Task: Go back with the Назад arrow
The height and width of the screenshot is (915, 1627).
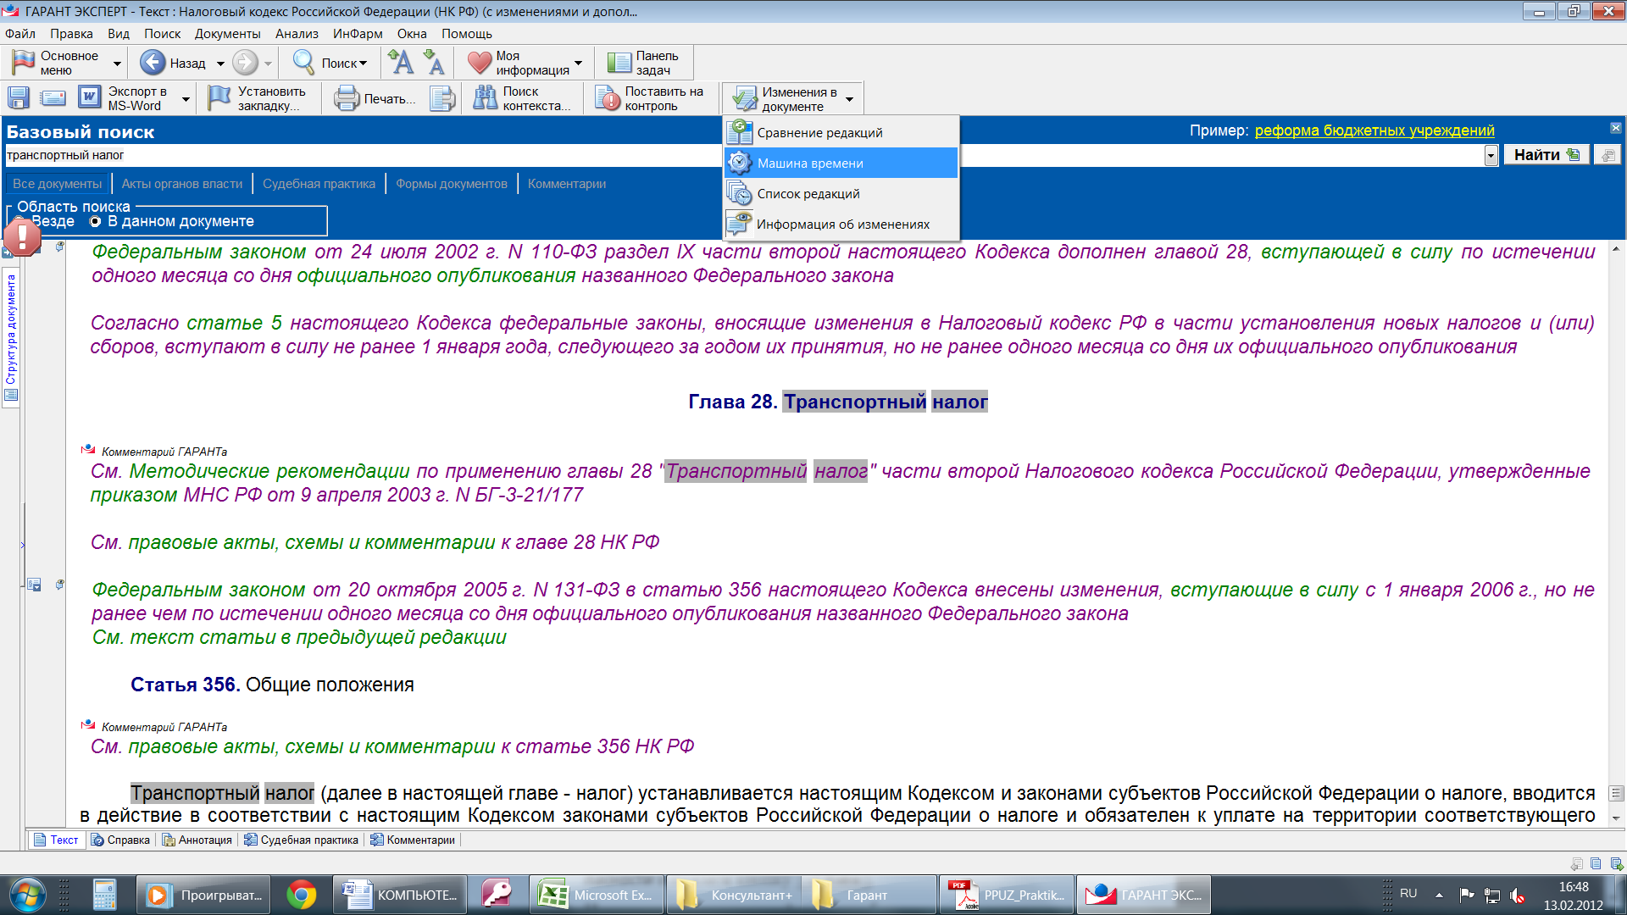Action: [x=153, y=63]
